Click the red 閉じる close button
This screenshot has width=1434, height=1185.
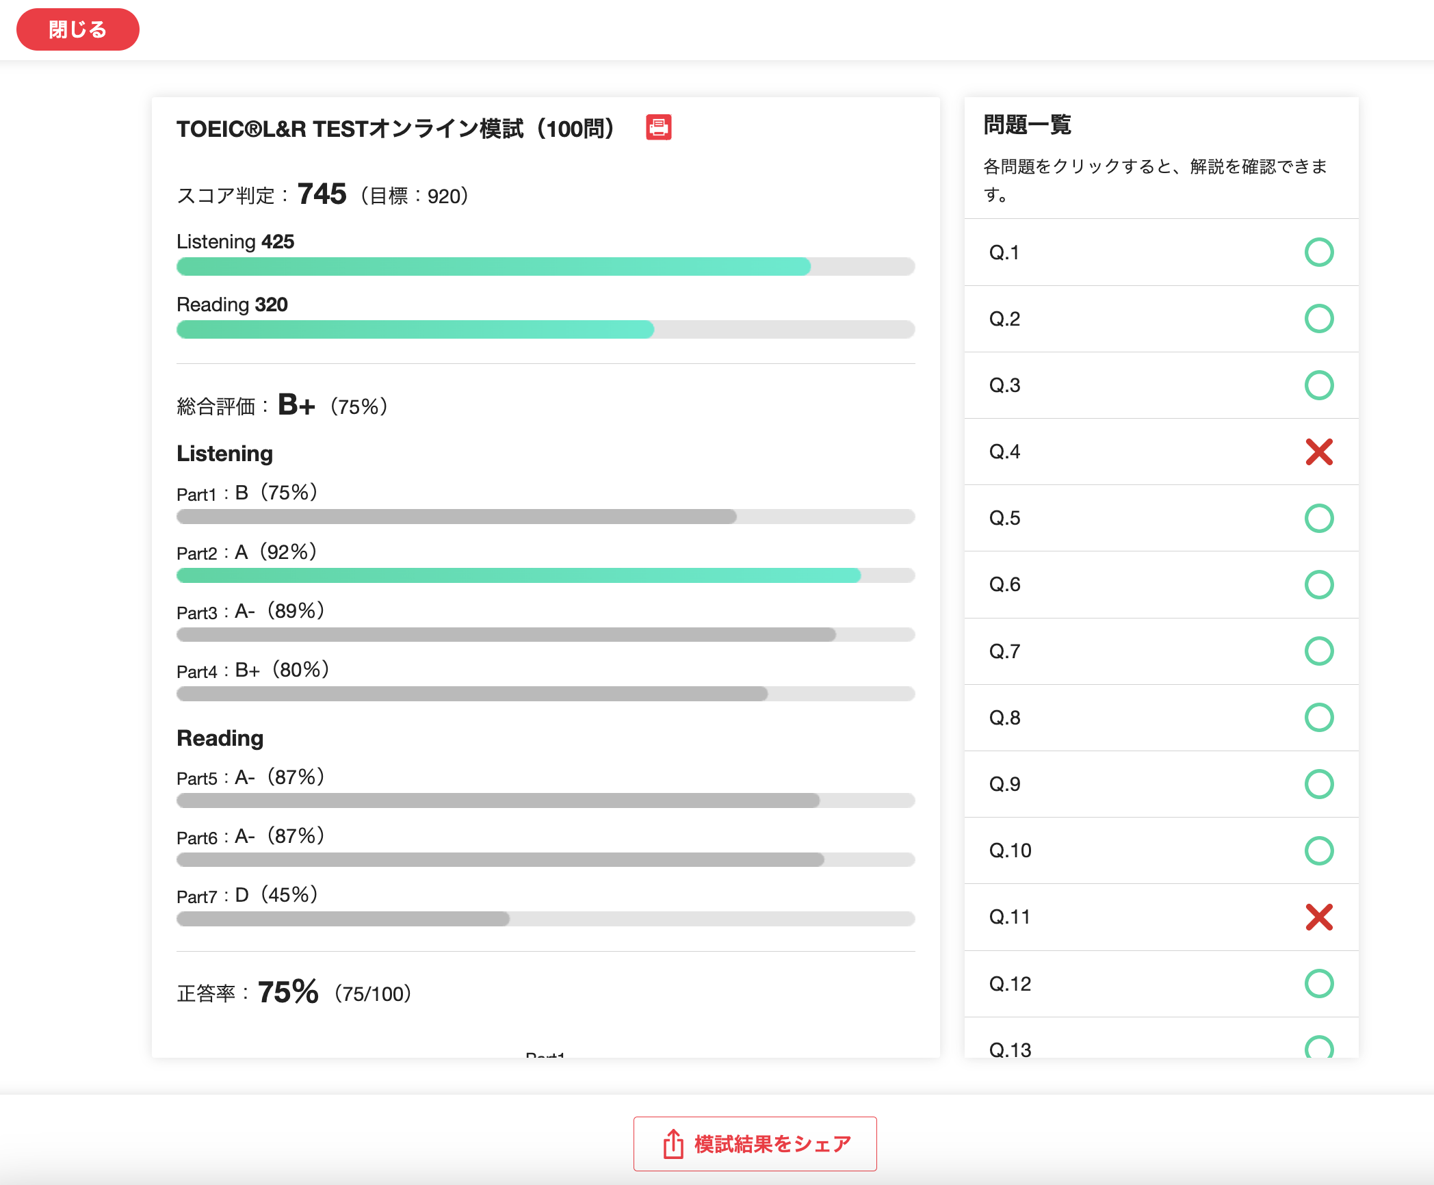click(x=78, y=29)
